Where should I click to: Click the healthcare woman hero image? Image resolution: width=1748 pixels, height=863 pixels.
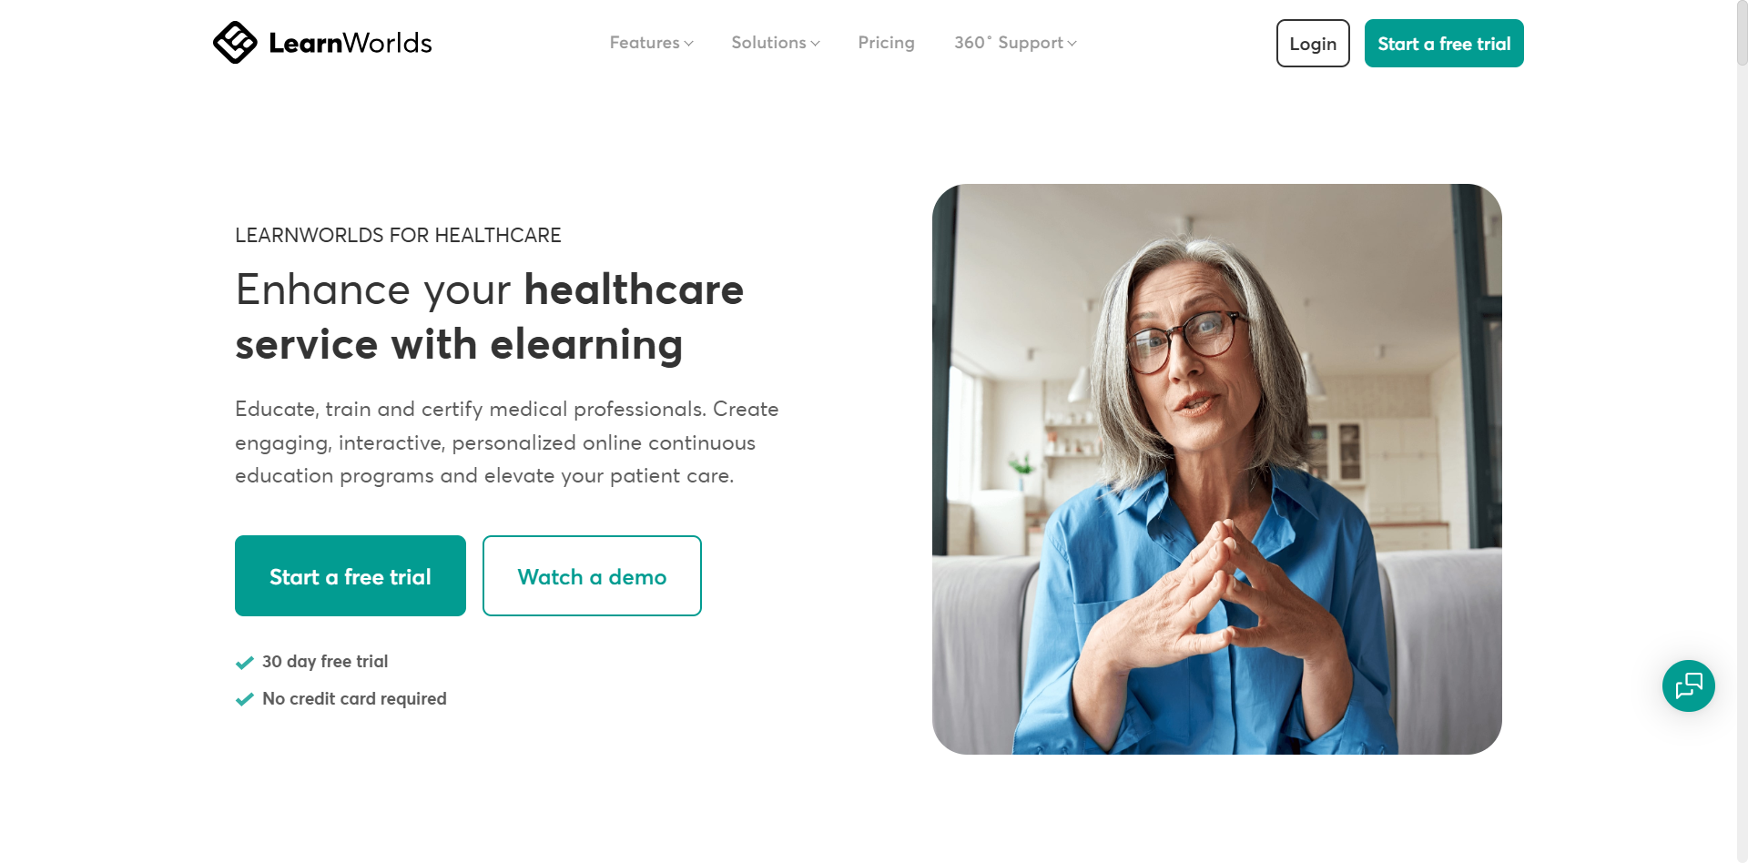tap(1217, 469)
